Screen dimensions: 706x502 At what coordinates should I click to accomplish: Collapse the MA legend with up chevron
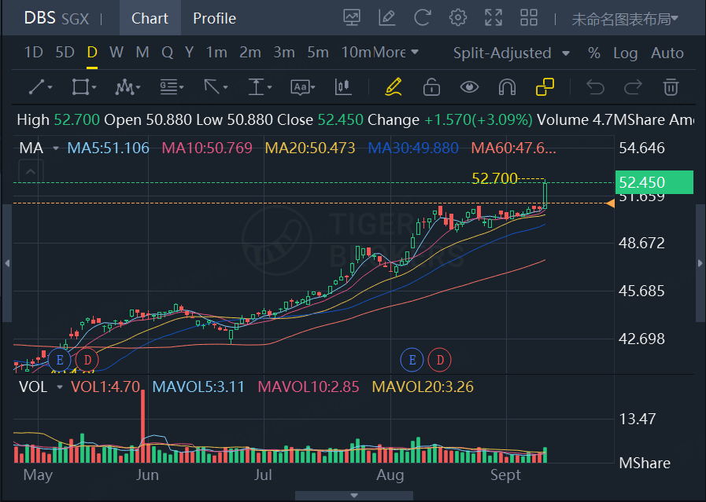pos(31,171)
